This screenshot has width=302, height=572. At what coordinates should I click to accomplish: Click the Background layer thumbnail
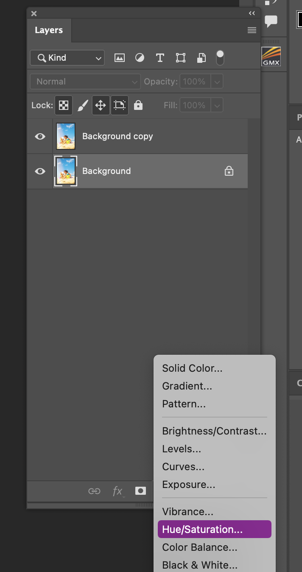(65, 171)
